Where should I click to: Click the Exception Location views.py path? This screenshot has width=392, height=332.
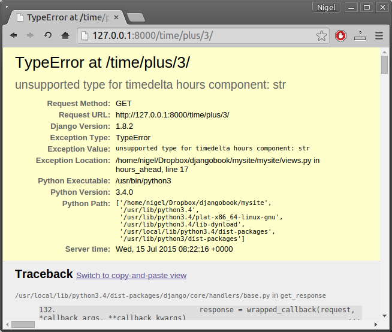pos(213,161)
